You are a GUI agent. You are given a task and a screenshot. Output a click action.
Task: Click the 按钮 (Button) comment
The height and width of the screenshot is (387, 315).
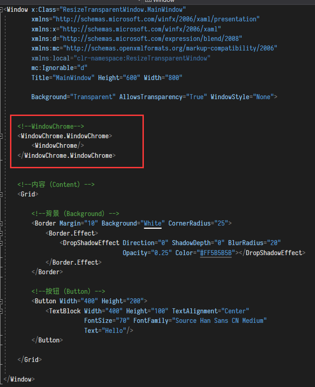coord(68,292)
